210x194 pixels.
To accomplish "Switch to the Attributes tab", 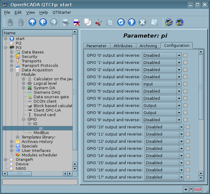I will (x=123, y=46).
